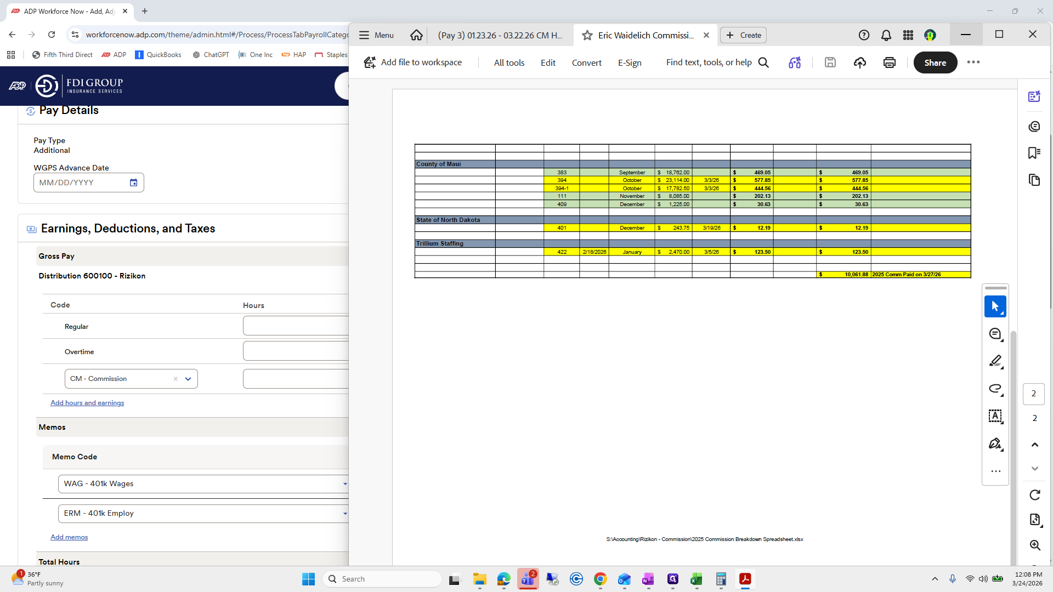Open the notifications bell icon
Viewport: 1053px width, 592px height.
(886, 35)
